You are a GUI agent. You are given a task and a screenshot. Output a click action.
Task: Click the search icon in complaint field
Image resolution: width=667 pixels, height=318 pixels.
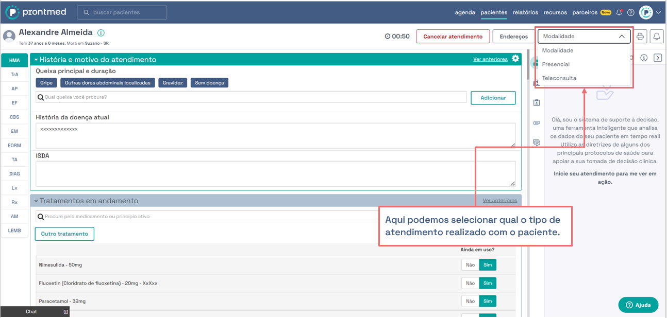coord(41,97)
